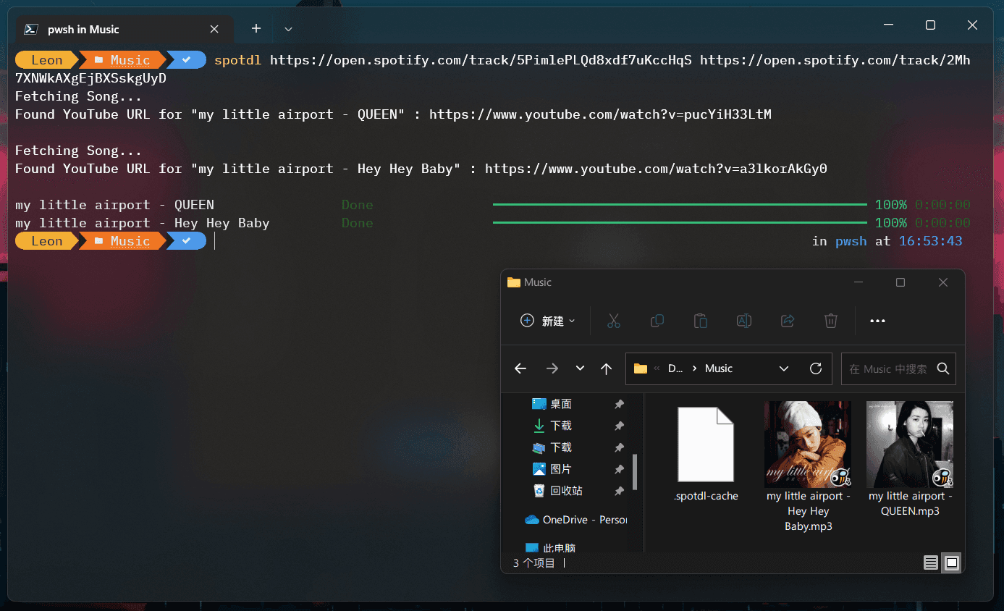Click the QUEEN YouTube URL in terminal
The width and height of the screenshot is (1004, 611).
pos(600,114)
